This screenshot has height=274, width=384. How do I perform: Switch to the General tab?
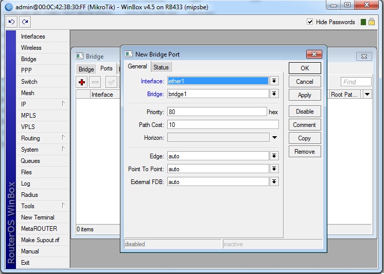(x=137, y=66)
